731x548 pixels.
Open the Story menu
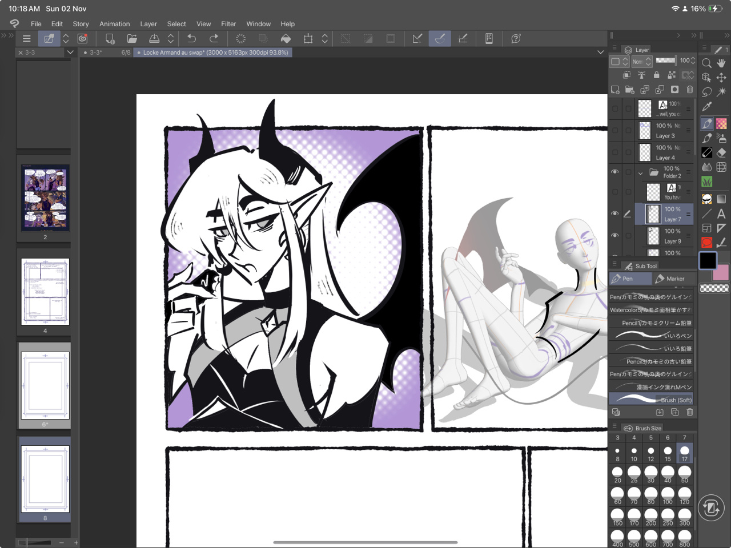pyautogui.click(x=81, y=24)
